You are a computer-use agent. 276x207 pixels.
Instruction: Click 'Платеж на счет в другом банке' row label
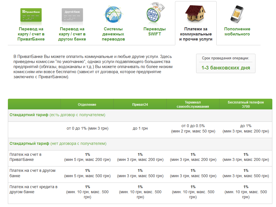pyautogui.click(x=32, y=173)
